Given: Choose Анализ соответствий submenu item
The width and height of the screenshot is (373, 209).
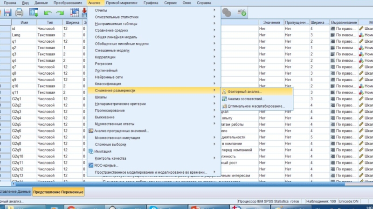Looking at the screenshot, I should coord(246,99).
